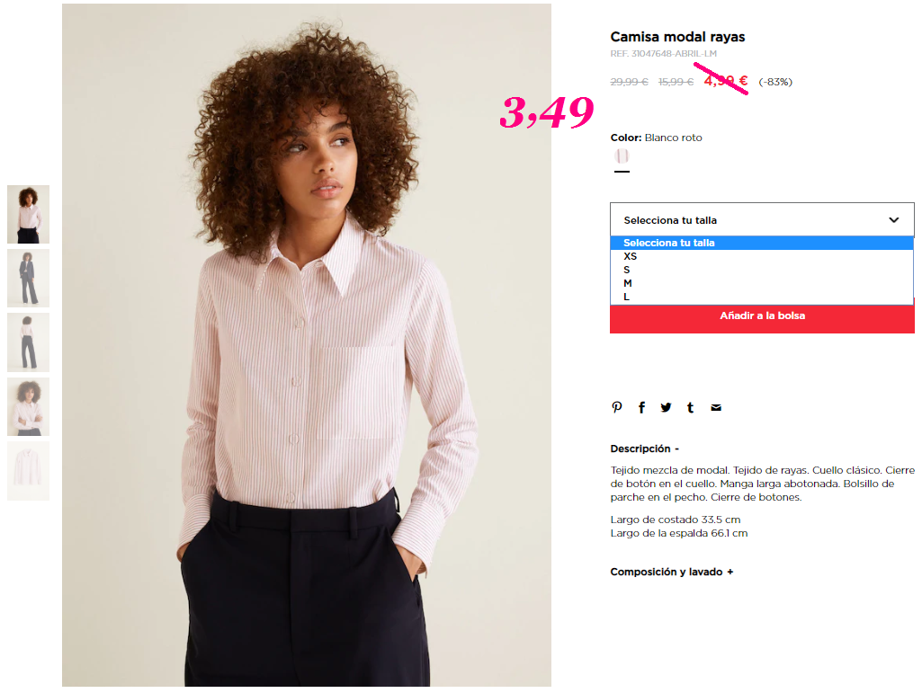Share product via Facebook icon
The image size is (922, 693).
pos(641,407)
